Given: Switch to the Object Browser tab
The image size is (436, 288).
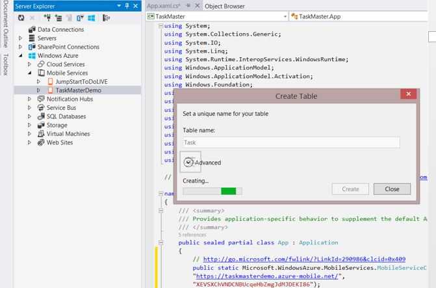Looking at the screenshot, I should click(225, 6).
